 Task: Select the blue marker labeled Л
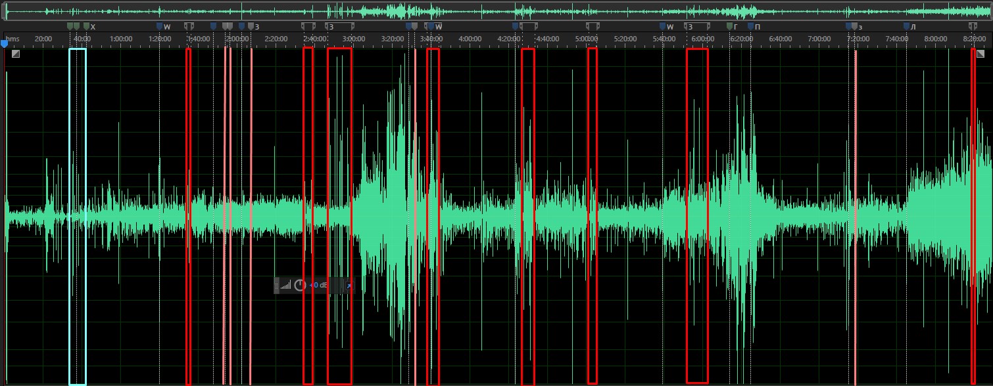[x=907, y=26]
